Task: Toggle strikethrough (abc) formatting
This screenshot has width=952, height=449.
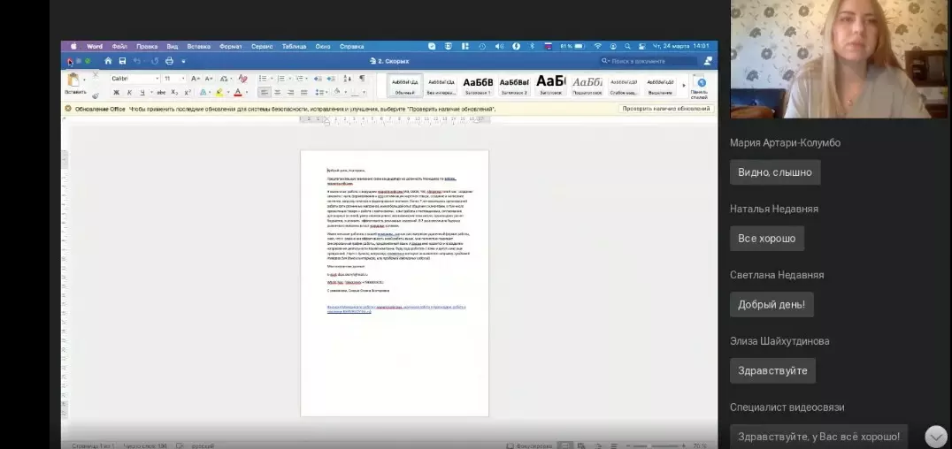Action: 161,92
